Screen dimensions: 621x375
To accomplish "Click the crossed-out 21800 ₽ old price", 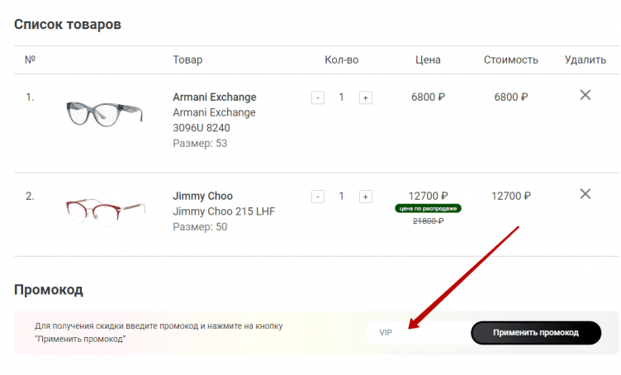I will coord(428,221).
